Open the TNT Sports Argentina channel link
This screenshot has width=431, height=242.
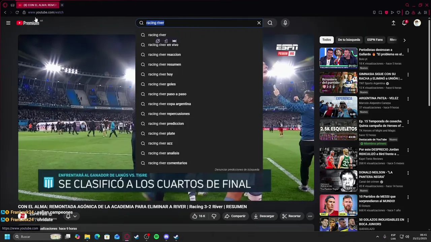372,83
